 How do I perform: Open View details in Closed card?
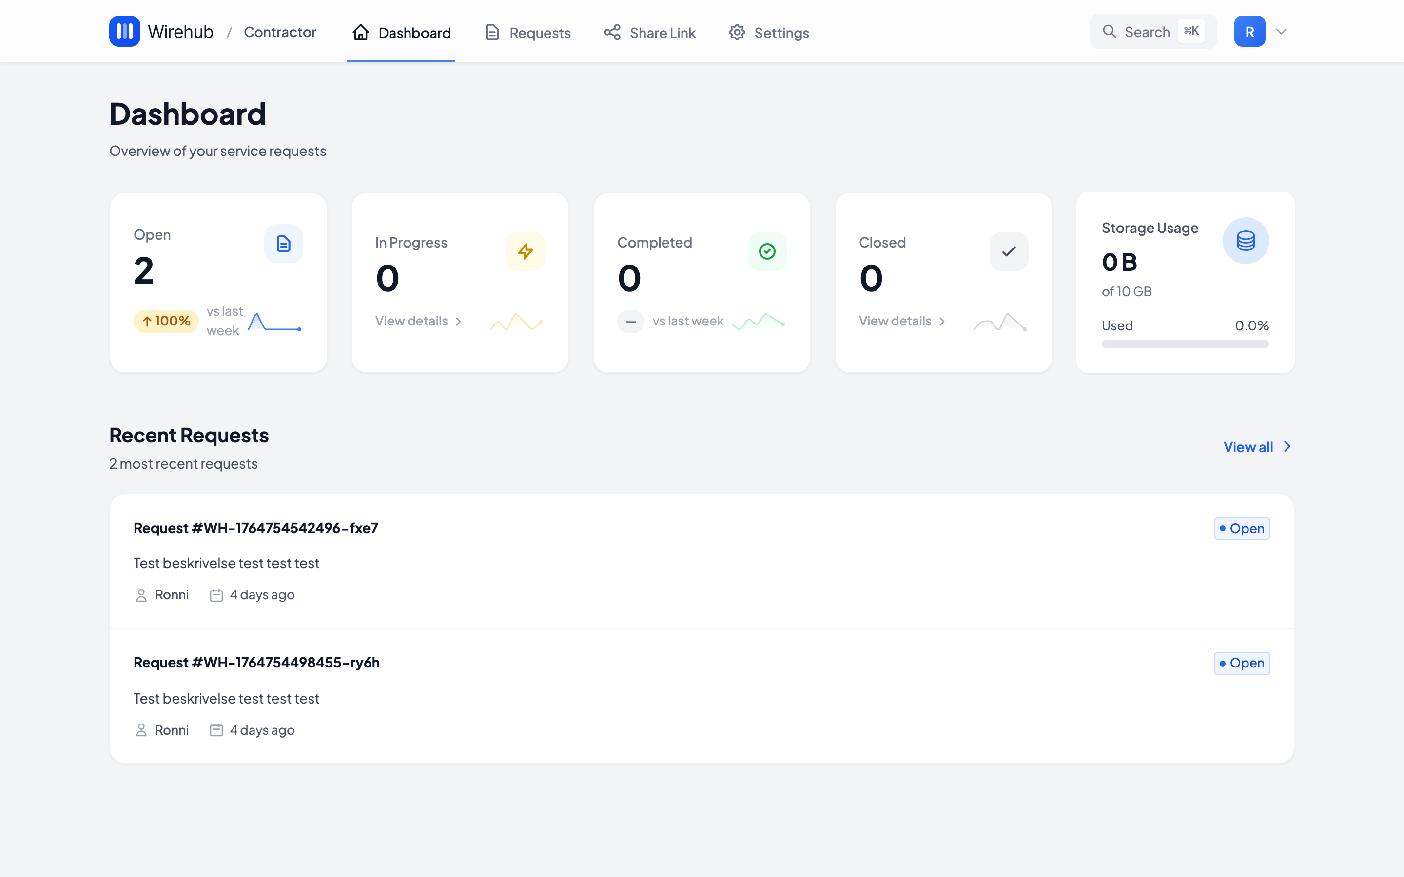[901, 321]
